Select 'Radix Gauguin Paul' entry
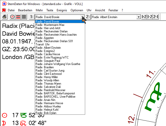The image size is (166, 126). pyautogui.click(x=60, y=61)
